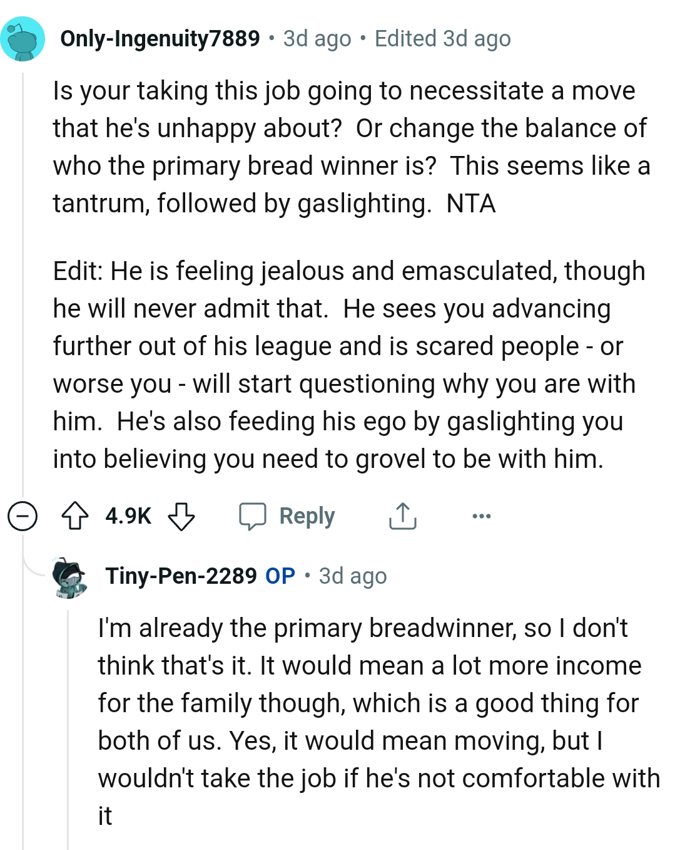The width and height of the screenshot is (675, 850).
Task: Toggle collapse of the reply thread line
Action: click(x=69, y=720)
